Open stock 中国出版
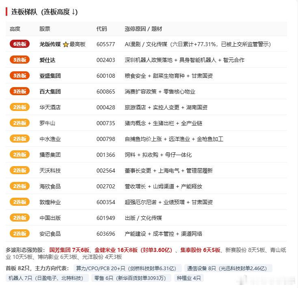This screenshot has height=288, width=298. tap(50, 218)
